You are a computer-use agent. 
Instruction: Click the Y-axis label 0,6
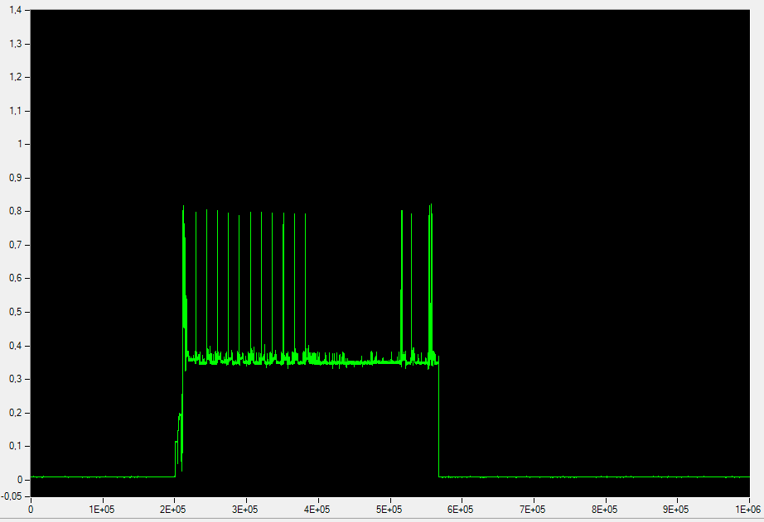click(x=16, y=279)
